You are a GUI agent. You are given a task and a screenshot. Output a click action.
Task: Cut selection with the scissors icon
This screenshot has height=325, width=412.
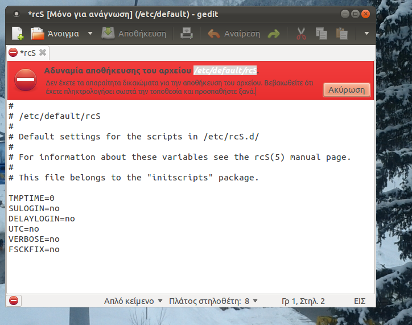click(301, 34)
